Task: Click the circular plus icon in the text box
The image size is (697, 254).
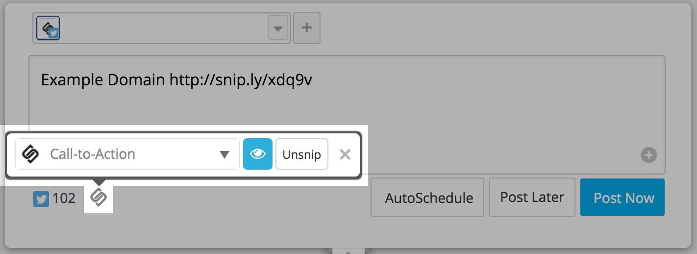Action: [649, 155]
